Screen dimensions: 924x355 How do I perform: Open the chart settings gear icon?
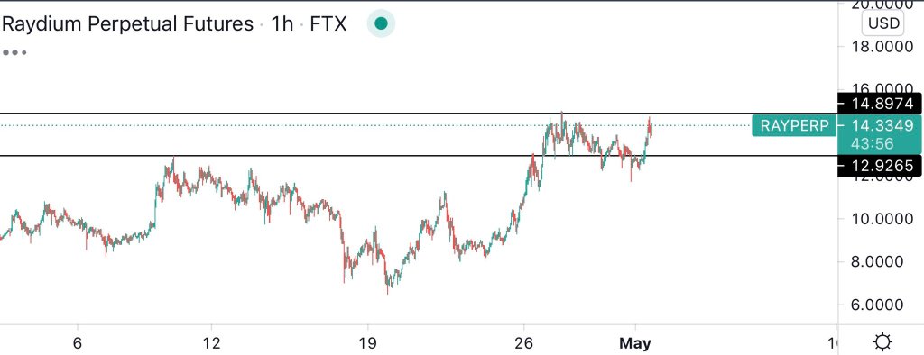(x=882, y=341)
